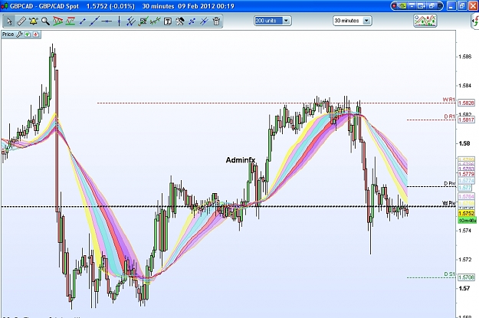Viewport: 479px width, 318px height.
Task: Click the D R1 level label
Action: pyautogui.click(x=449, y=116)
